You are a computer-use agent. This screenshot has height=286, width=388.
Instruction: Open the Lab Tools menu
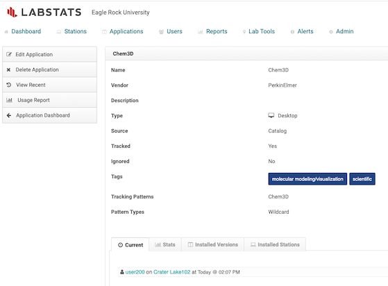pyautogui.click(x=262, y=31)
